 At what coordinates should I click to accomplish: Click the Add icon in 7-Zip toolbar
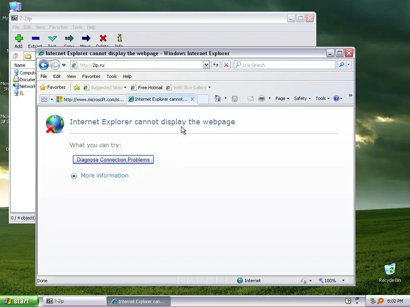pos(18,38)
